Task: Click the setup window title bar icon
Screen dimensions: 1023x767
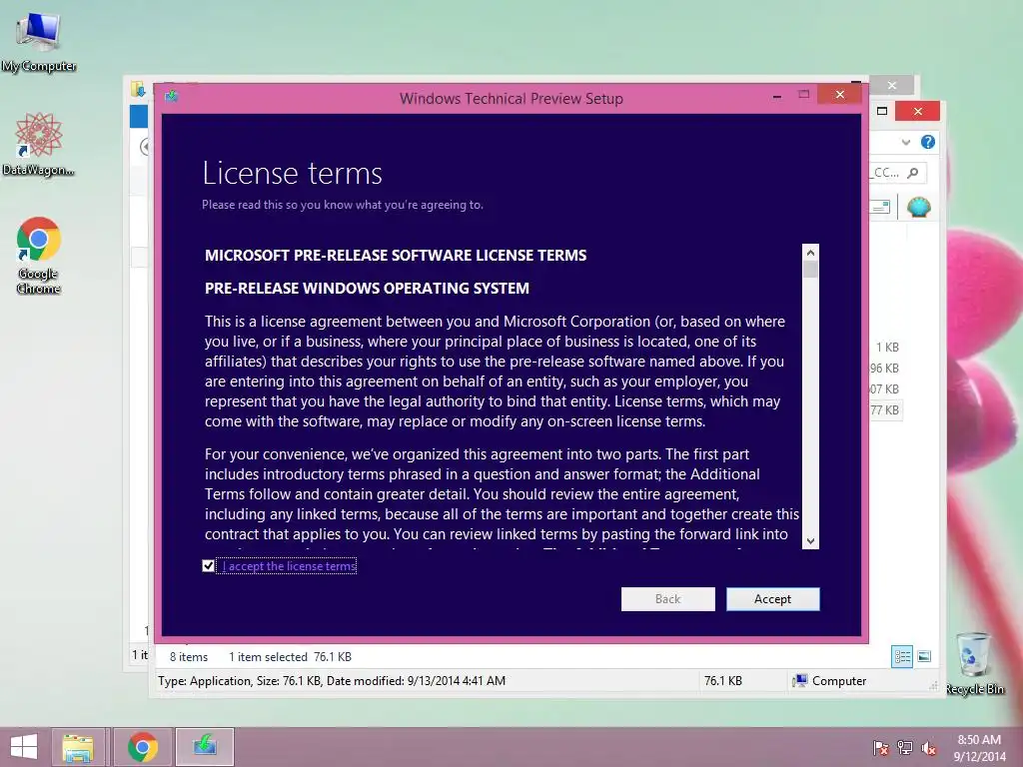Action: 172,97
